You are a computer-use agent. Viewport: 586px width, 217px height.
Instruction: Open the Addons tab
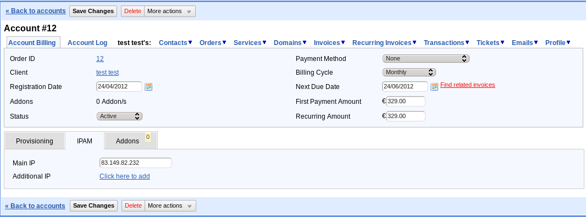(x=131, y=141)
